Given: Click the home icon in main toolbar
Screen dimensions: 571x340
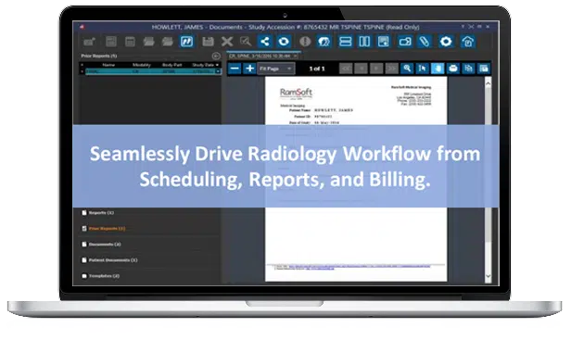Looking at the screenshot, I should (x=467, y=42).
